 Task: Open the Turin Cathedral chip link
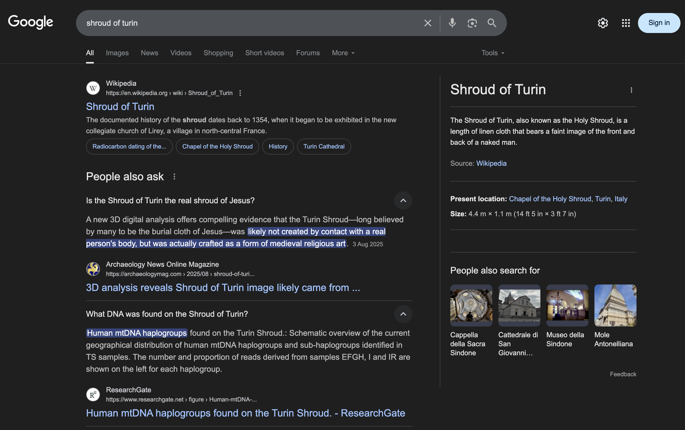pos(324,146)
